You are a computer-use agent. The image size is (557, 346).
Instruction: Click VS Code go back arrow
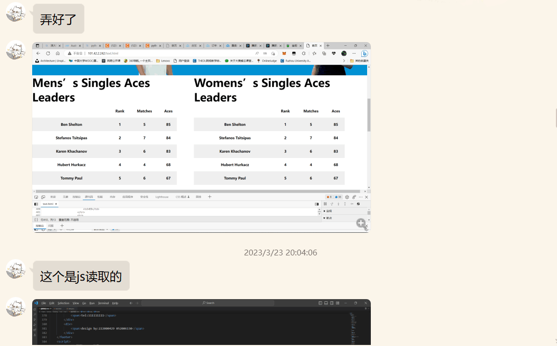point(131,303)
